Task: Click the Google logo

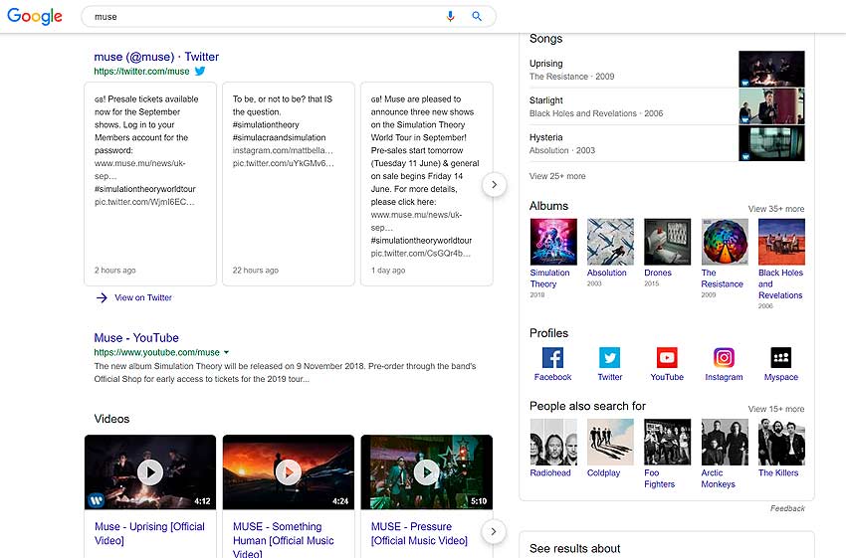Action: (35, 16)
